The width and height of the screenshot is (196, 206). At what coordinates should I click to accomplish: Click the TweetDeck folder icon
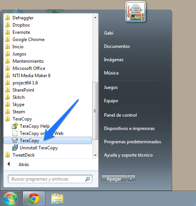tap(7, 155)
